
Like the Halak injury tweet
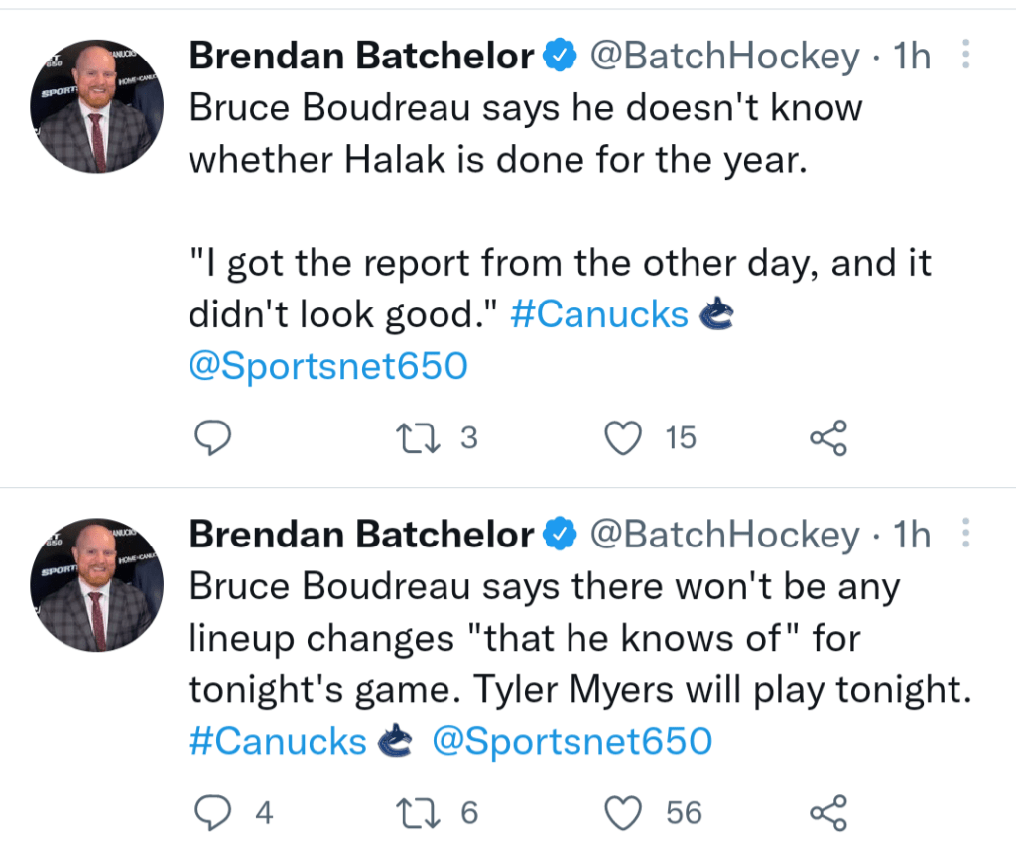[623, 438]
